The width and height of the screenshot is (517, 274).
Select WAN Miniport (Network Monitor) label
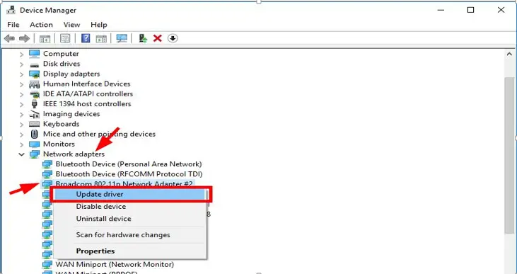pos(115,264)
